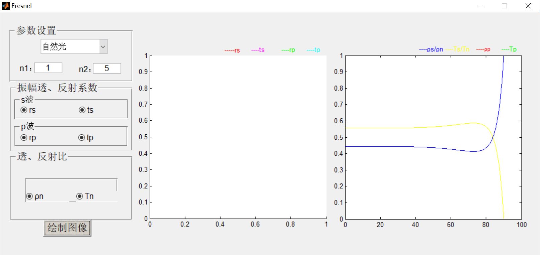This screenshot has height=255, width=540.
Task: Click the 参数设置 panel title
Action: [36, 30]
